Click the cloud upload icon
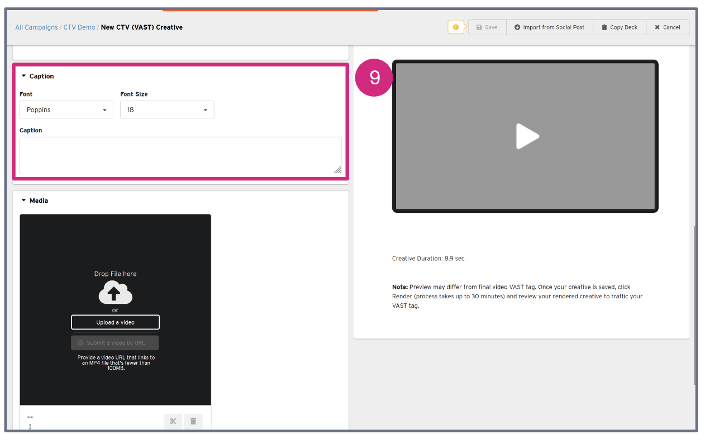This screenshot has height=434, width=705. 115,292
